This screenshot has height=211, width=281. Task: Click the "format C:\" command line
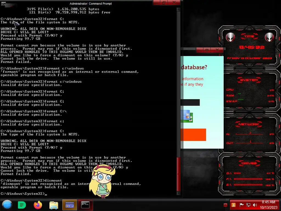click(34, 112)
